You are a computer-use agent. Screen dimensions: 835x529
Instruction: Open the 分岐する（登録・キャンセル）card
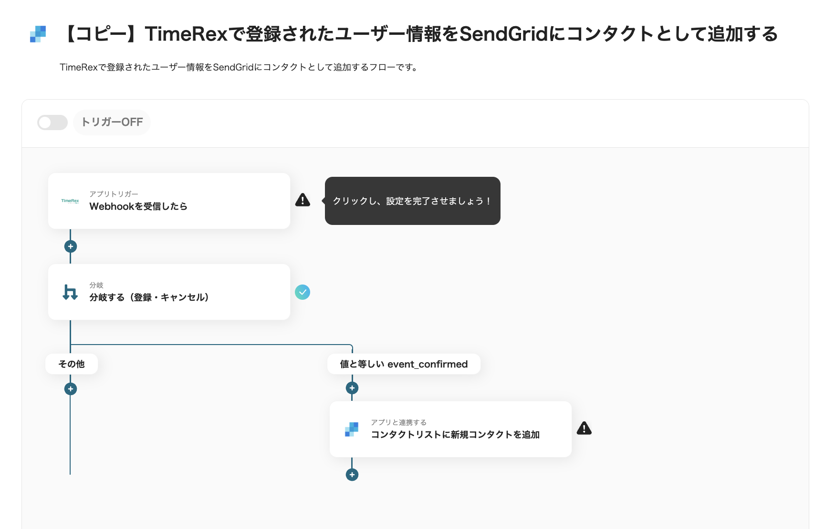coord(169,292)
